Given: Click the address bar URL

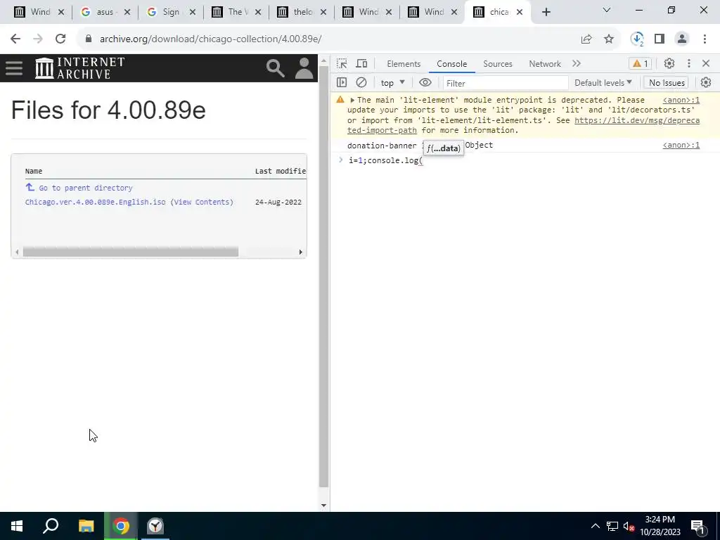Looking at the screenshot, I should (210, 39).
